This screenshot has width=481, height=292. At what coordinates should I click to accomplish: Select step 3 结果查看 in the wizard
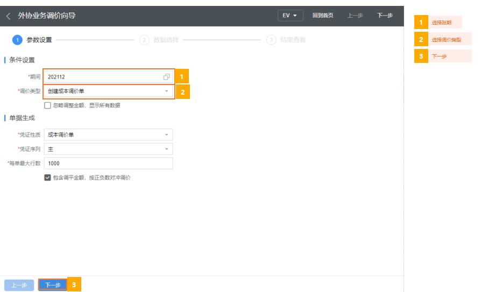pyautogui.click(x=286, y=40)
